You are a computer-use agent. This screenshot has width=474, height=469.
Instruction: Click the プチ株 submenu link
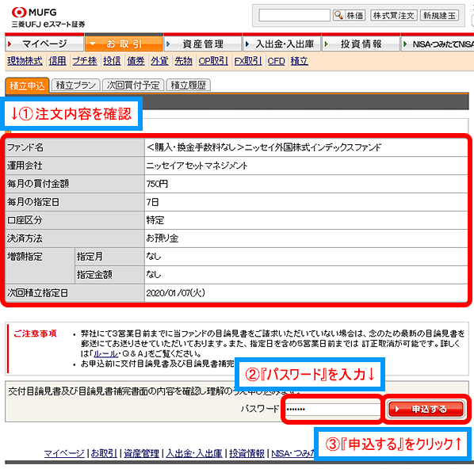pyautogui.click(x=85, y=61)
